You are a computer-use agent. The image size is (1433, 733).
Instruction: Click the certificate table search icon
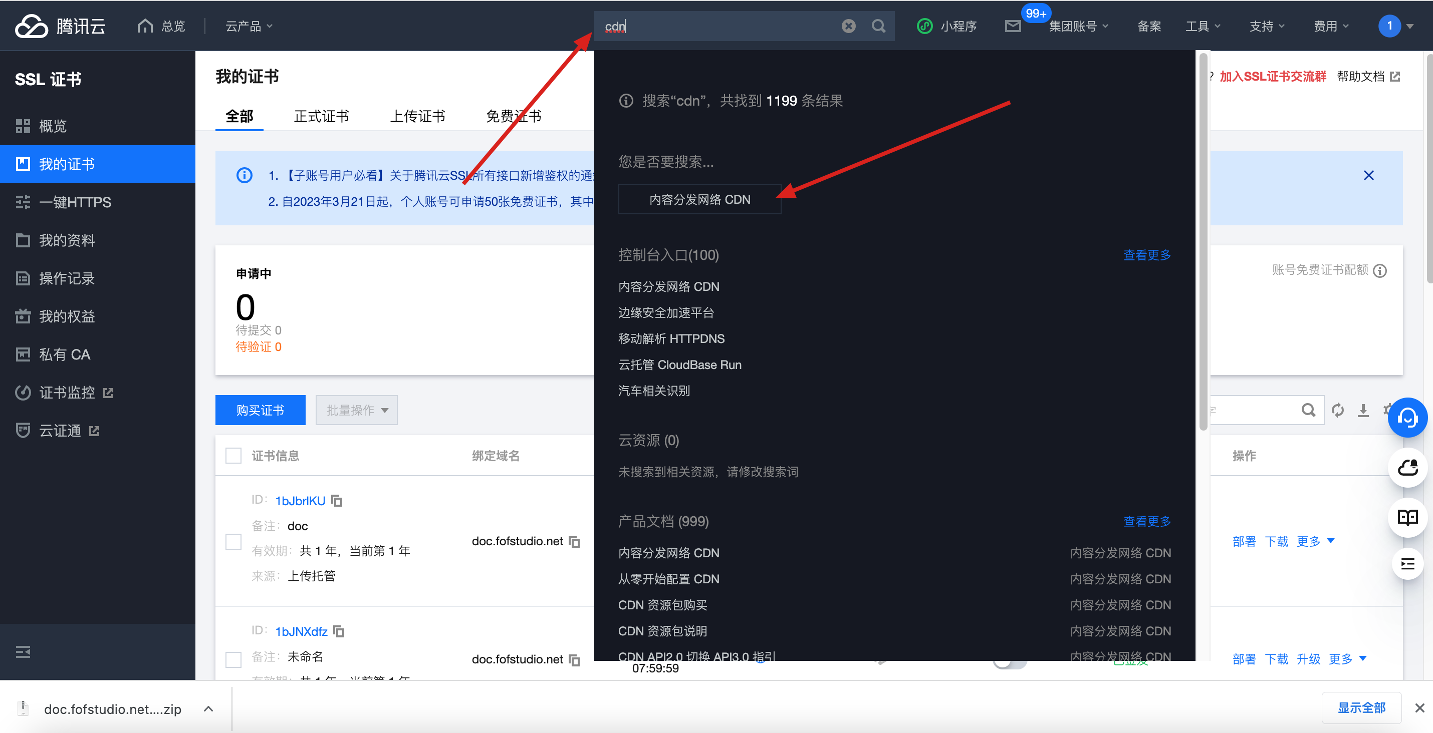1308,410
